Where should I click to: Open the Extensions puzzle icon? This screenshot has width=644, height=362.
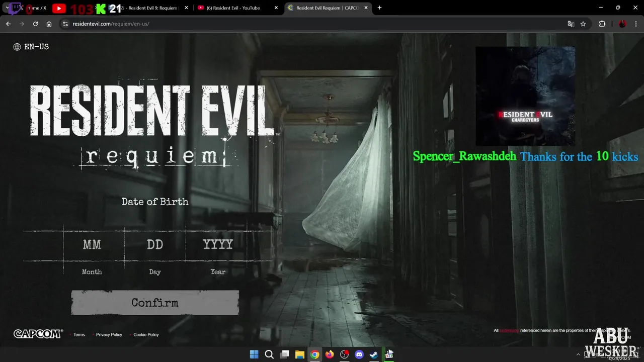click(x=602, y=24)
